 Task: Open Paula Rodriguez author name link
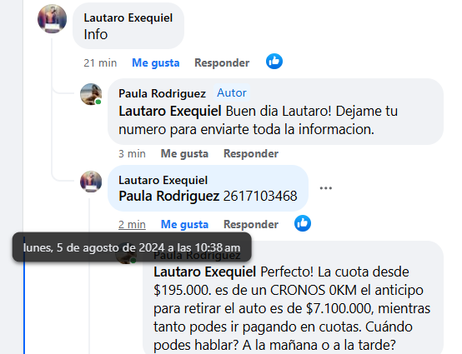[x=162, y=93]
